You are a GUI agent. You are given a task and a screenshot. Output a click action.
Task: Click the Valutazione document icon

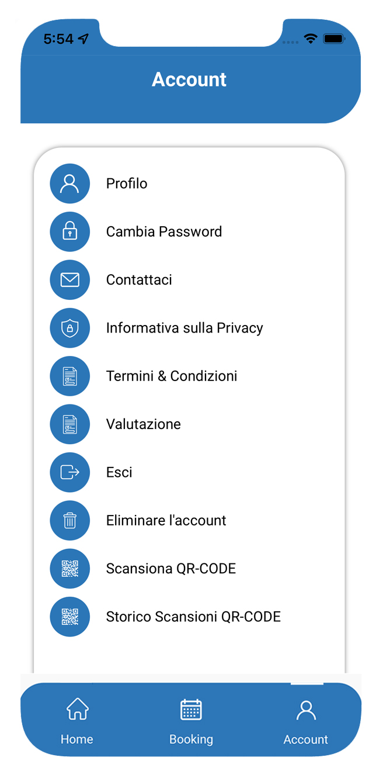[70, 424]
